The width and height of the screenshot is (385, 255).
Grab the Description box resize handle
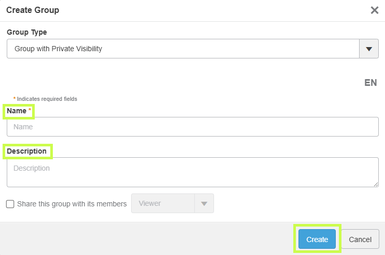click(x=376, y=184)
